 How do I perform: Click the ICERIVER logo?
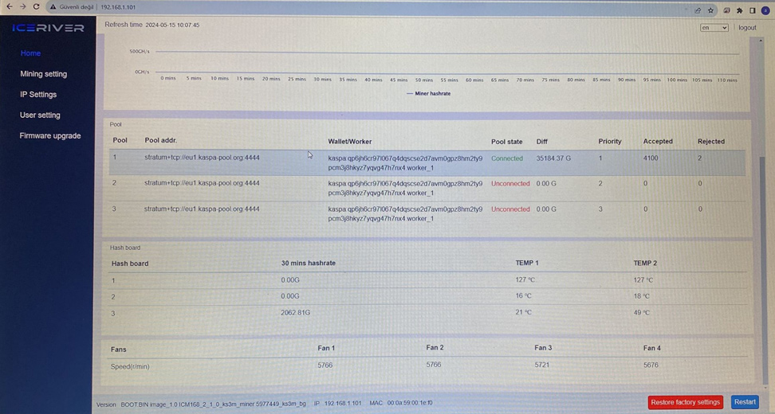pyautogui.click(x=48, y=28)
